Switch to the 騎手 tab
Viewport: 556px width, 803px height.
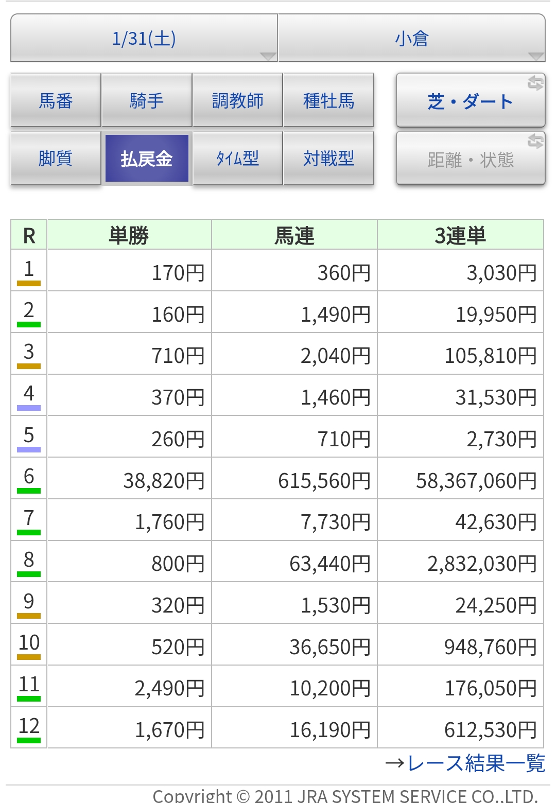147,100
